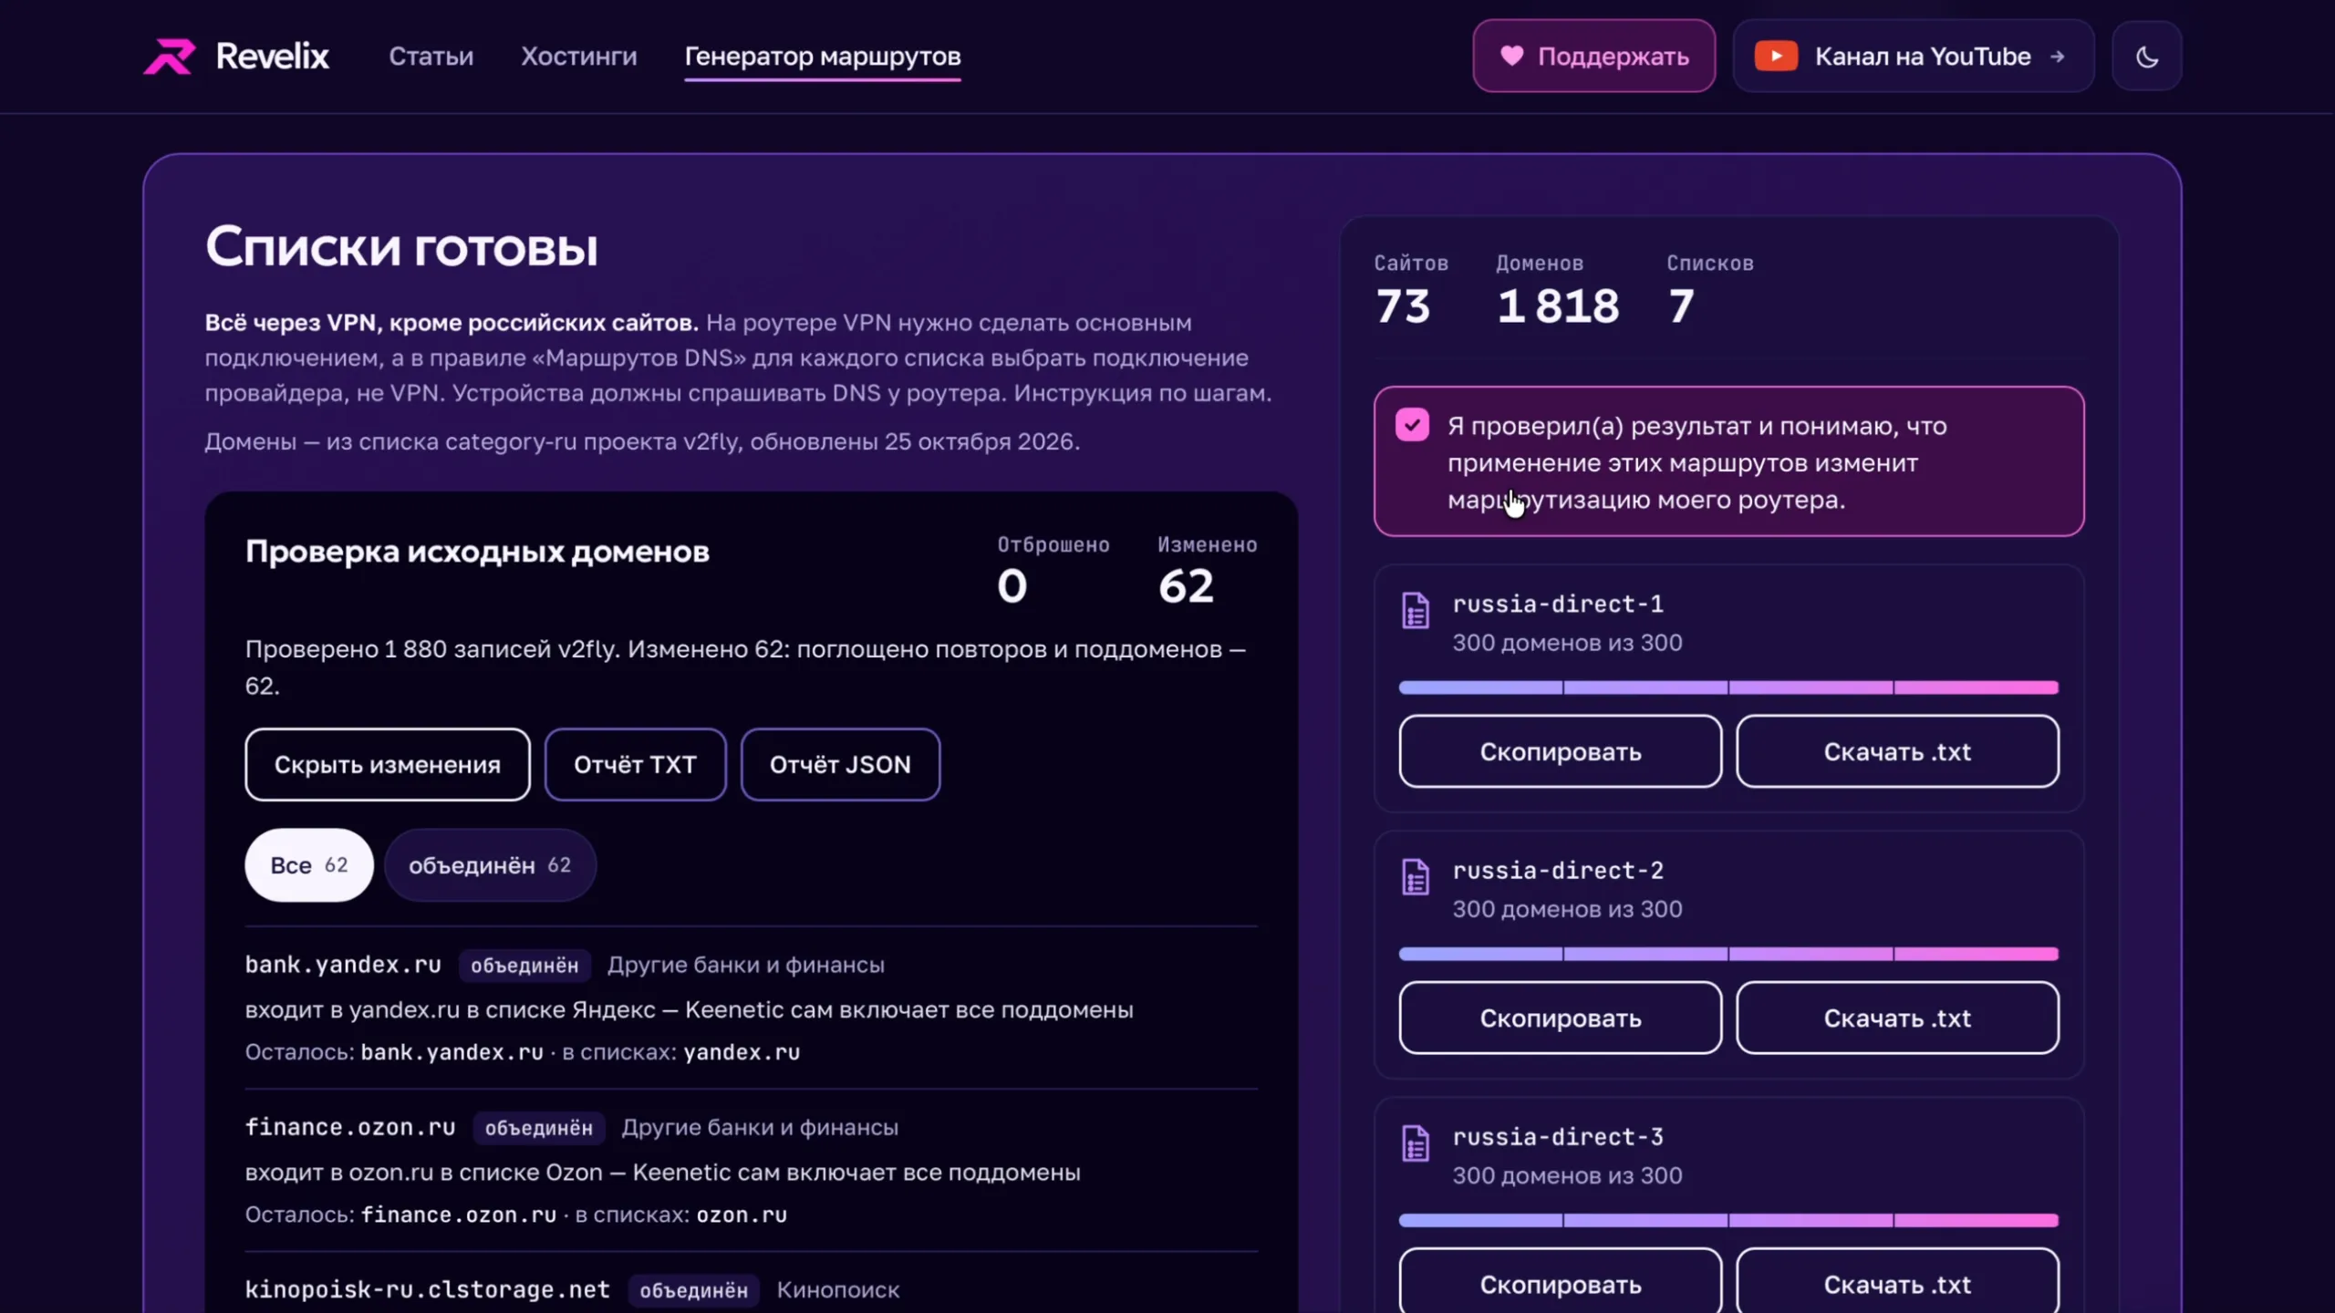
Task: Click the russia-direct-1 file icon
Action: tap(1416, 610)
